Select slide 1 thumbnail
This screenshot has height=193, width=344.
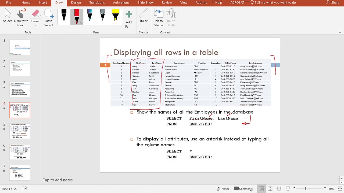(20, 47)
